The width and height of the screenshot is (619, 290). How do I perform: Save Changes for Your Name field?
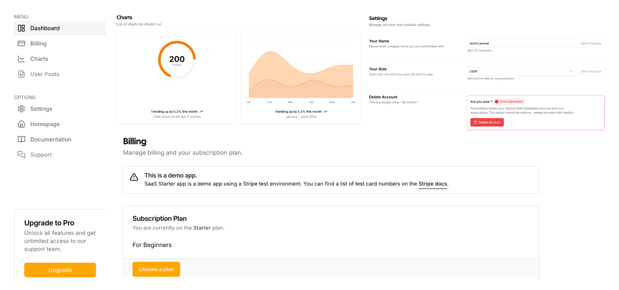(x=591, y=43)
